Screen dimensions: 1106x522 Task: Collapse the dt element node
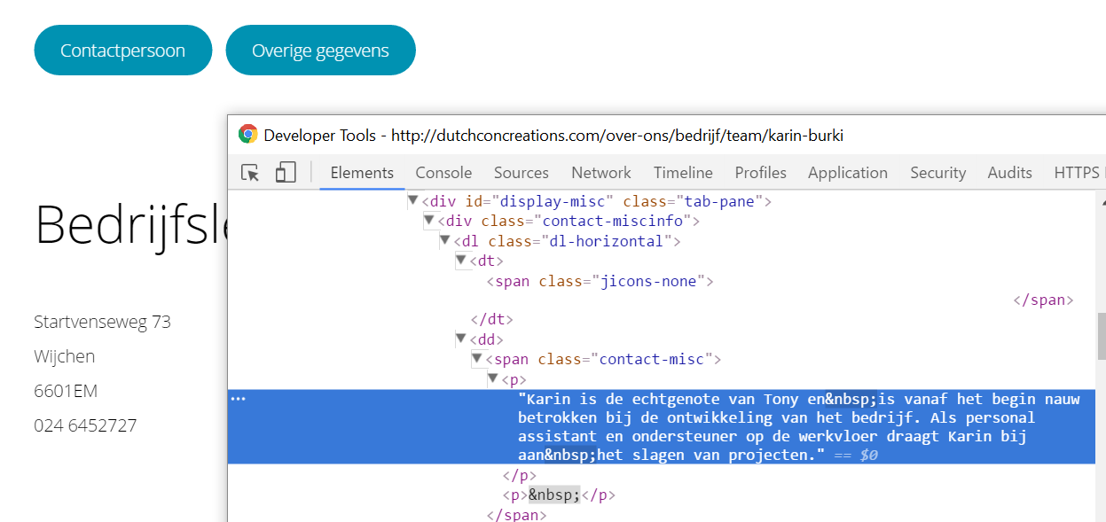(461, 261)
